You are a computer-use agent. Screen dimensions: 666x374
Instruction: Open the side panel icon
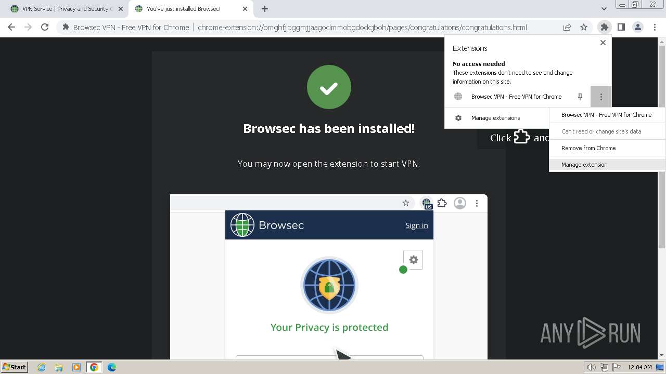(x=621, y=27)
